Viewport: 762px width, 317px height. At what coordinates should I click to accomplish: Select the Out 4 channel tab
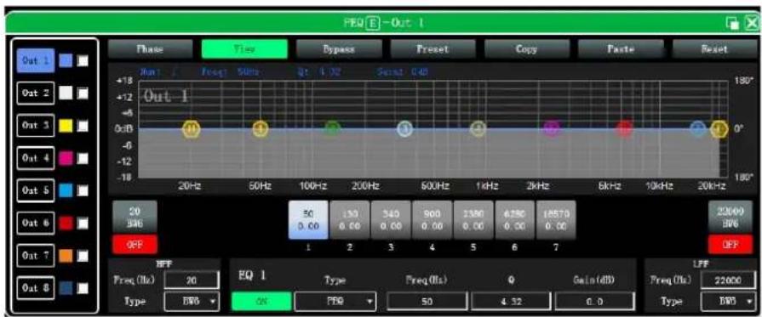[x=35, y=158]
